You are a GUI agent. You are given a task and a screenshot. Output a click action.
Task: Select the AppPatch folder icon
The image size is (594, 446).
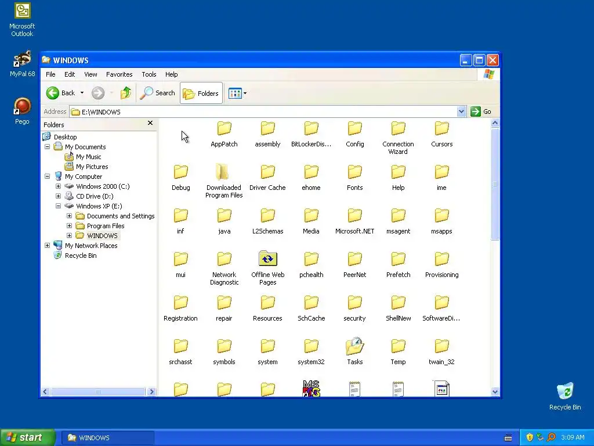coord(224,129)
